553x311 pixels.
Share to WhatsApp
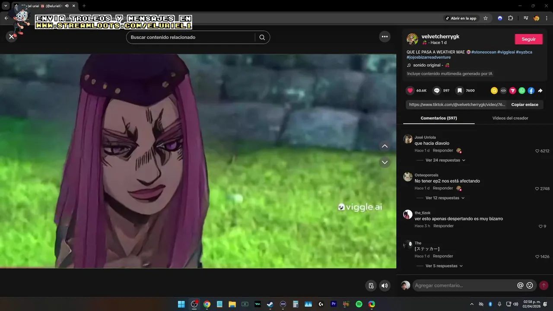[x=522, y=91]
